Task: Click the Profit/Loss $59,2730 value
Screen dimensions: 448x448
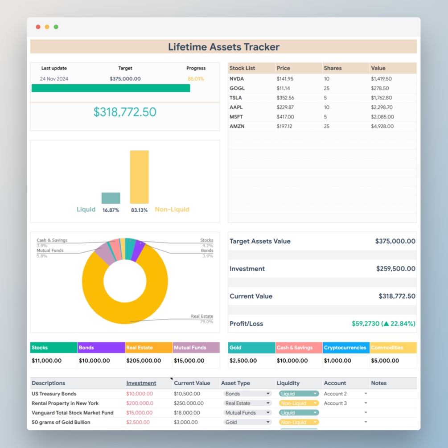Action: 383,324
